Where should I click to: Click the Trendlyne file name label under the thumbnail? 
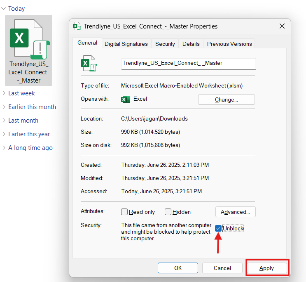[x=29, y=72]
